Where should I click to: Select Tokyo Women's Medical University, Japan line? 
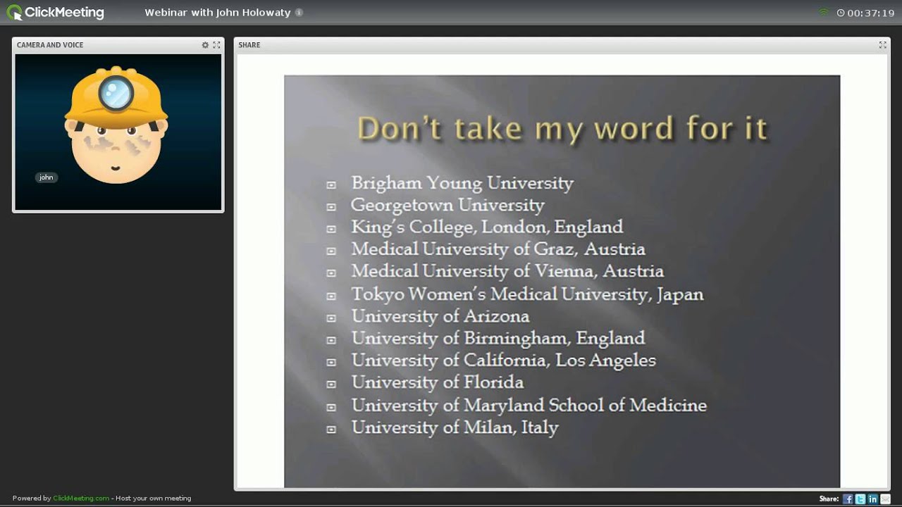click(527, 294)
